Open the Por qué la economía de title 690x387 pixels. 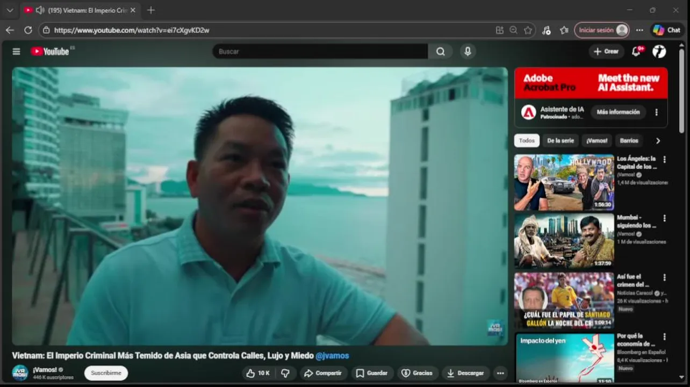click(637, 340)
